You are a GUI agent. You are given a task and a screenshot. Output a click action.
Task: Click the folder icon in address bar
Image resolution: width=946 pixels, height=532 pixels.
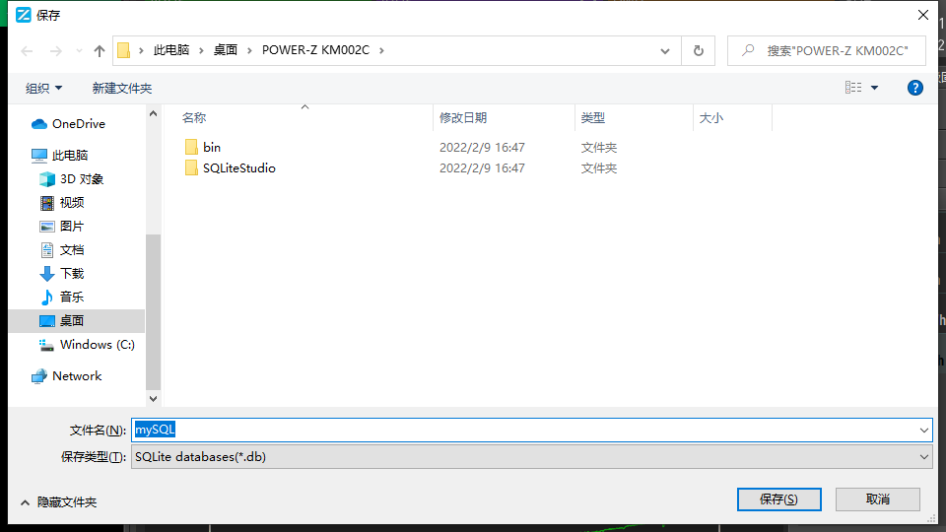pyautogui.click(x=124, y=50)
